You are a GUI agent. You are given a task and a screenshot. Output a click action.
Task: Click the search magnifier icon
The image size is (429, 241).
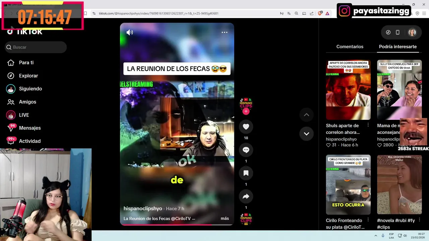click(x=9, y=47)
